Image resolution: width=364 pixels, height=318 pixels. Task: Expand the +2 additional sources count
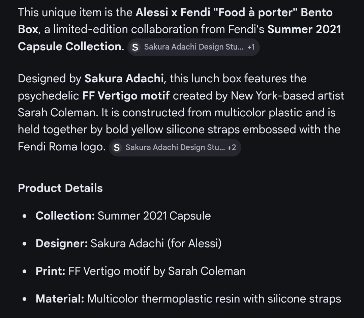coord(232,147)
